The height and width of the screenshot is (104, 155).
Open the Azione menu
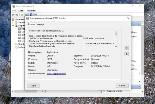[21, 11]
